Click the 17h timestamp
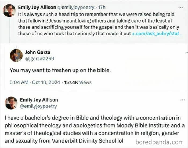The image size is (188, 148). click(102, 8)
